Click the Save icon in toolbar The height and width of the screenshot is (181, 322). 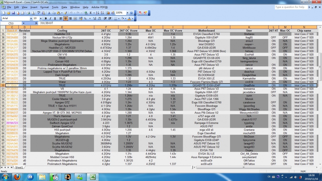(13, 13)
